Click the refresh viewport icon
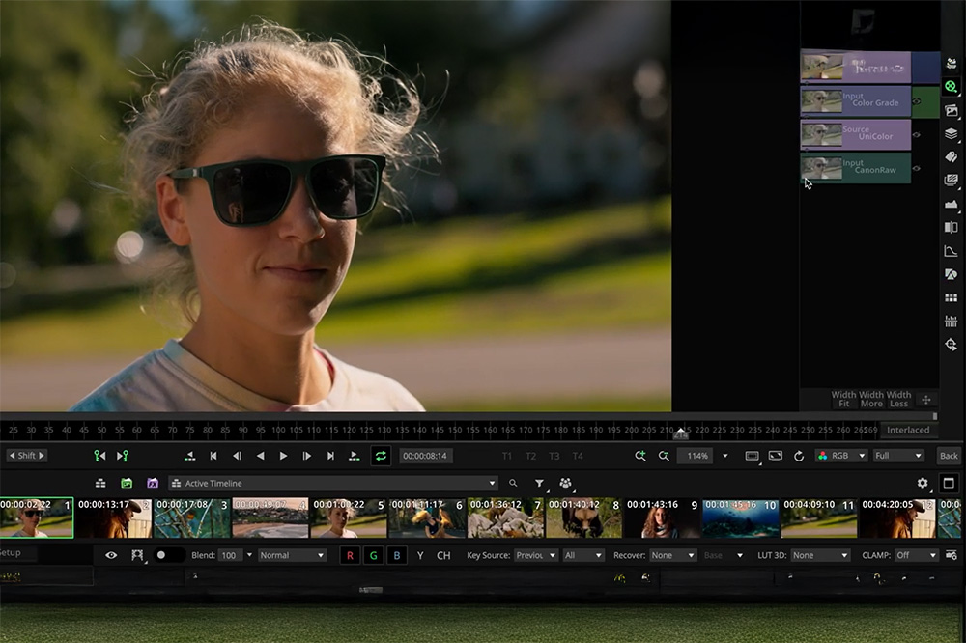Viewport: 966px width, 643px height. [799, 456]
